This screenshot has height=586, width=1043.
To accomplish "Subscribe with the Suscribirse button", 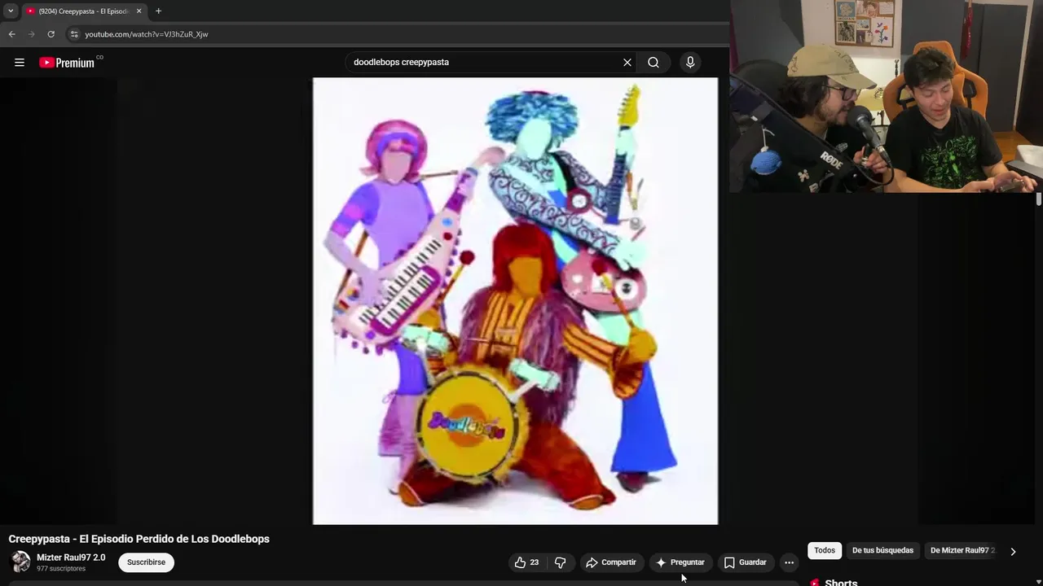I will [x=146, y=562].
